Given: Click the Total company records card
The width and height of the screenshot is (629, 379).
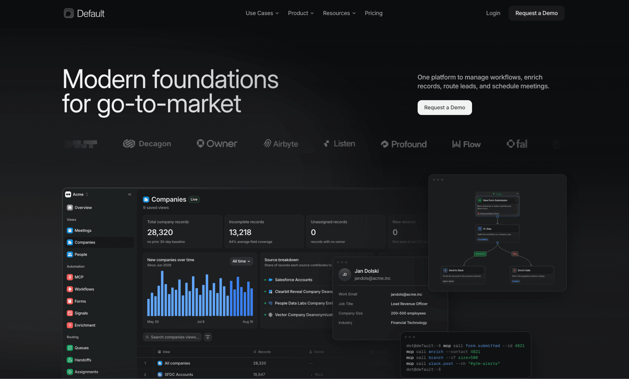Looking at the screenshot, I should [x=182, y=232].
